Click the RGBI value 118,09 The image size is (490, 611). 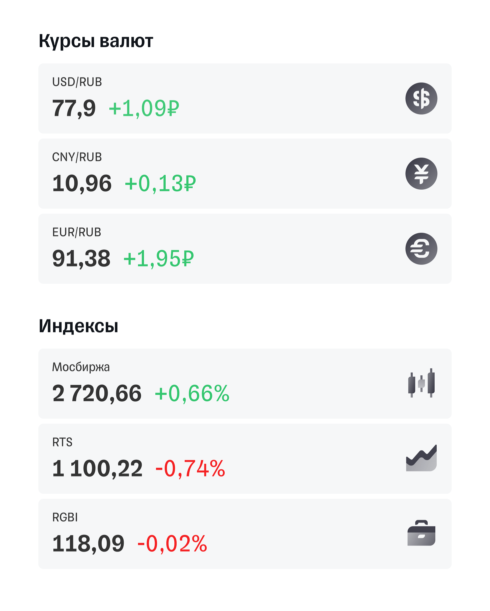coord(88,544)
